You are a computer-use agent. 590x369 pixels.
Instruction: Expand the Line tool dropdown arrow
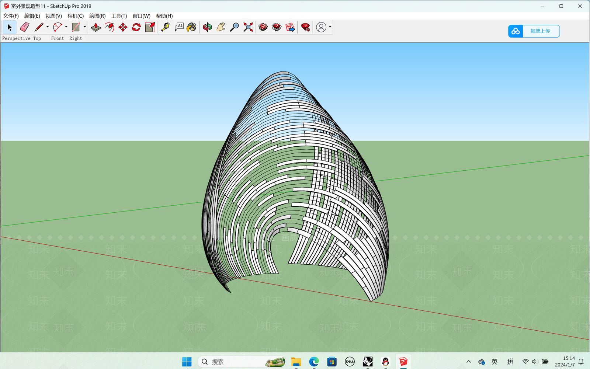click(x=48, y=27)
